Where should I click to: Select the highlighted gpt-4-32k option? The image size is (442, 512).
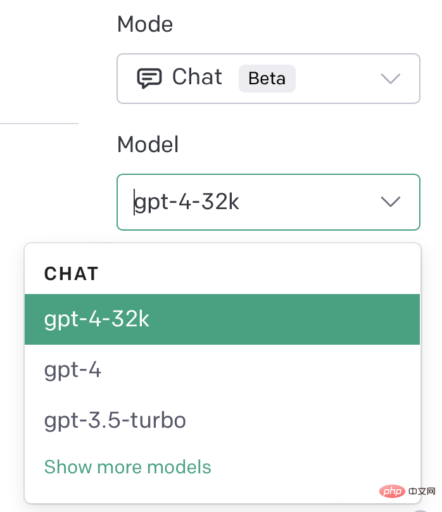click(x=222, y=319)
